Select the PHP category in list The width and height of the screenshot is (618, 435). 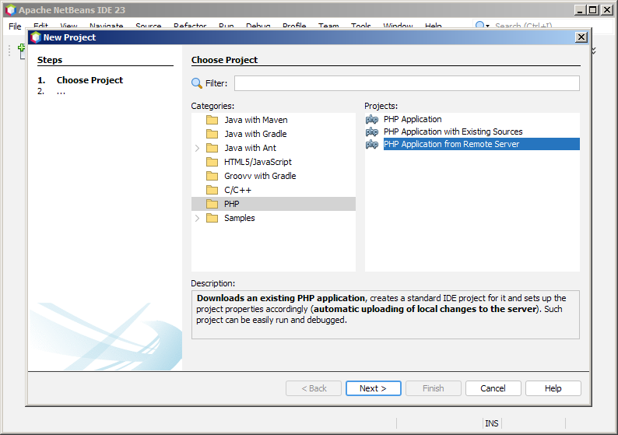(231, 204)
